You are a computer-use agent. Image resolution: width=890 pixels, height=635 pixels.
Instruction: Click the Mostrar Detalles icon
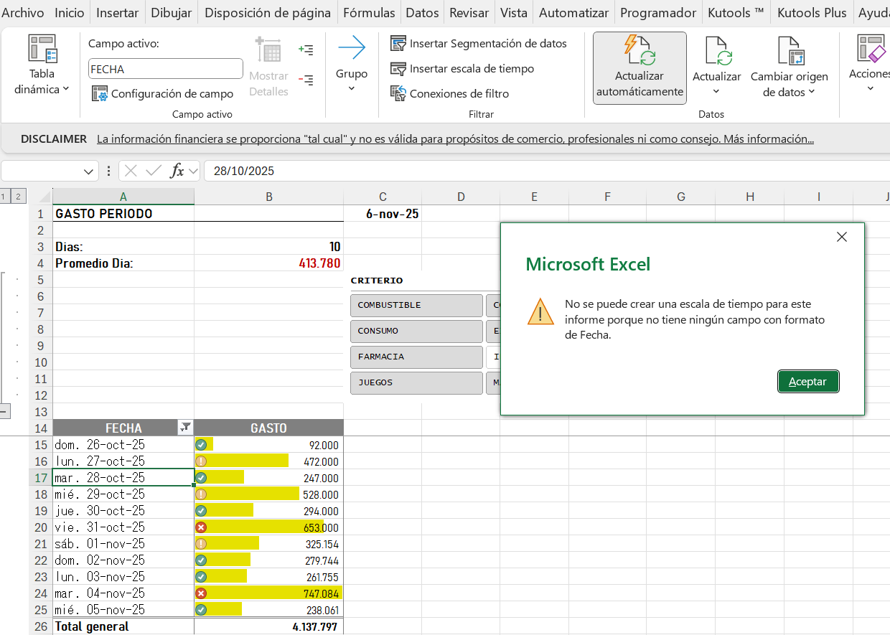(268, 66)
